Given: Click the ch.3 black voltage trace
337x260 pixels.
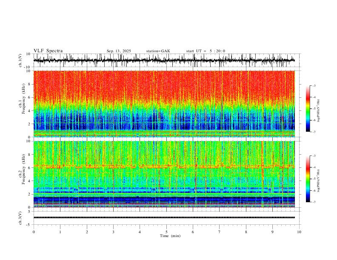Looking at the screenshot, I should click(164, 218).
